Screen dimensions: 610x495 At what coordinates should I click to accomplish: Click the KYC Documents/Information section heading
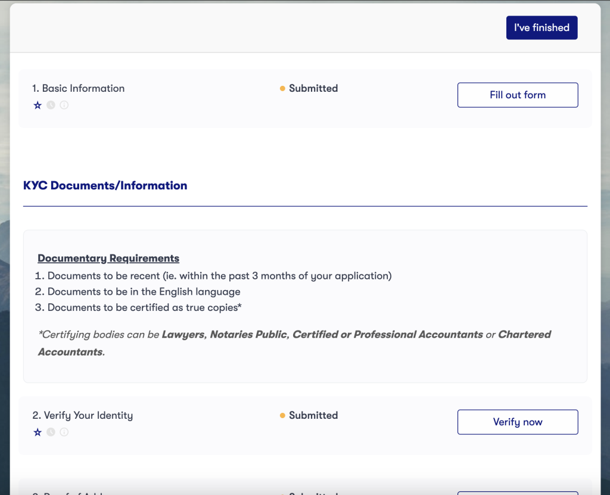(105, 186)
